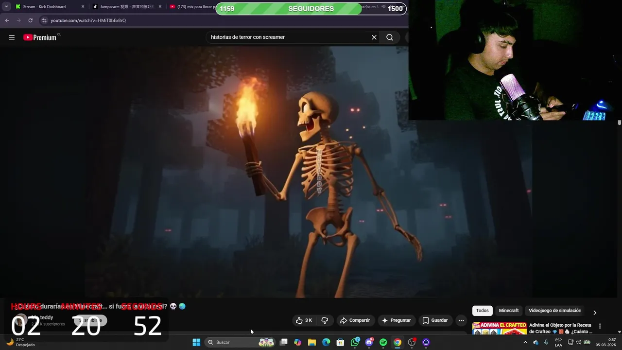
Task: Open the Windows Start menu
Action: tap(196, 342)
